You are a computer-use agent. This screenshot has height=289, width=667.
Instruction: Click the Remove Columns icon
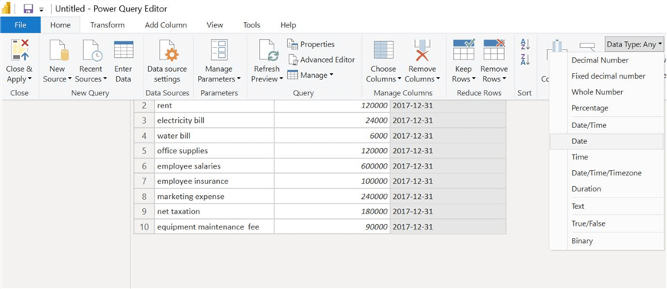point(422,50)
